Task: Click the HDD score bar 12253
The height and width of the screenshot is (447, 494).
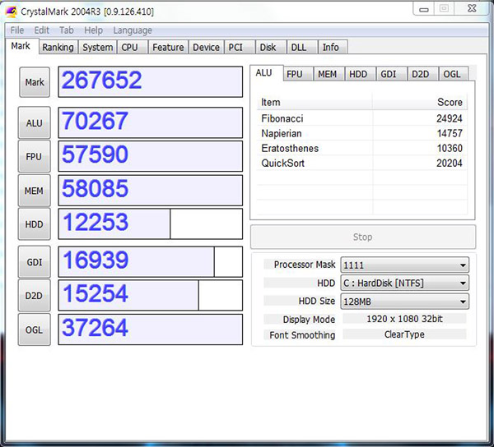Action: 151,223
